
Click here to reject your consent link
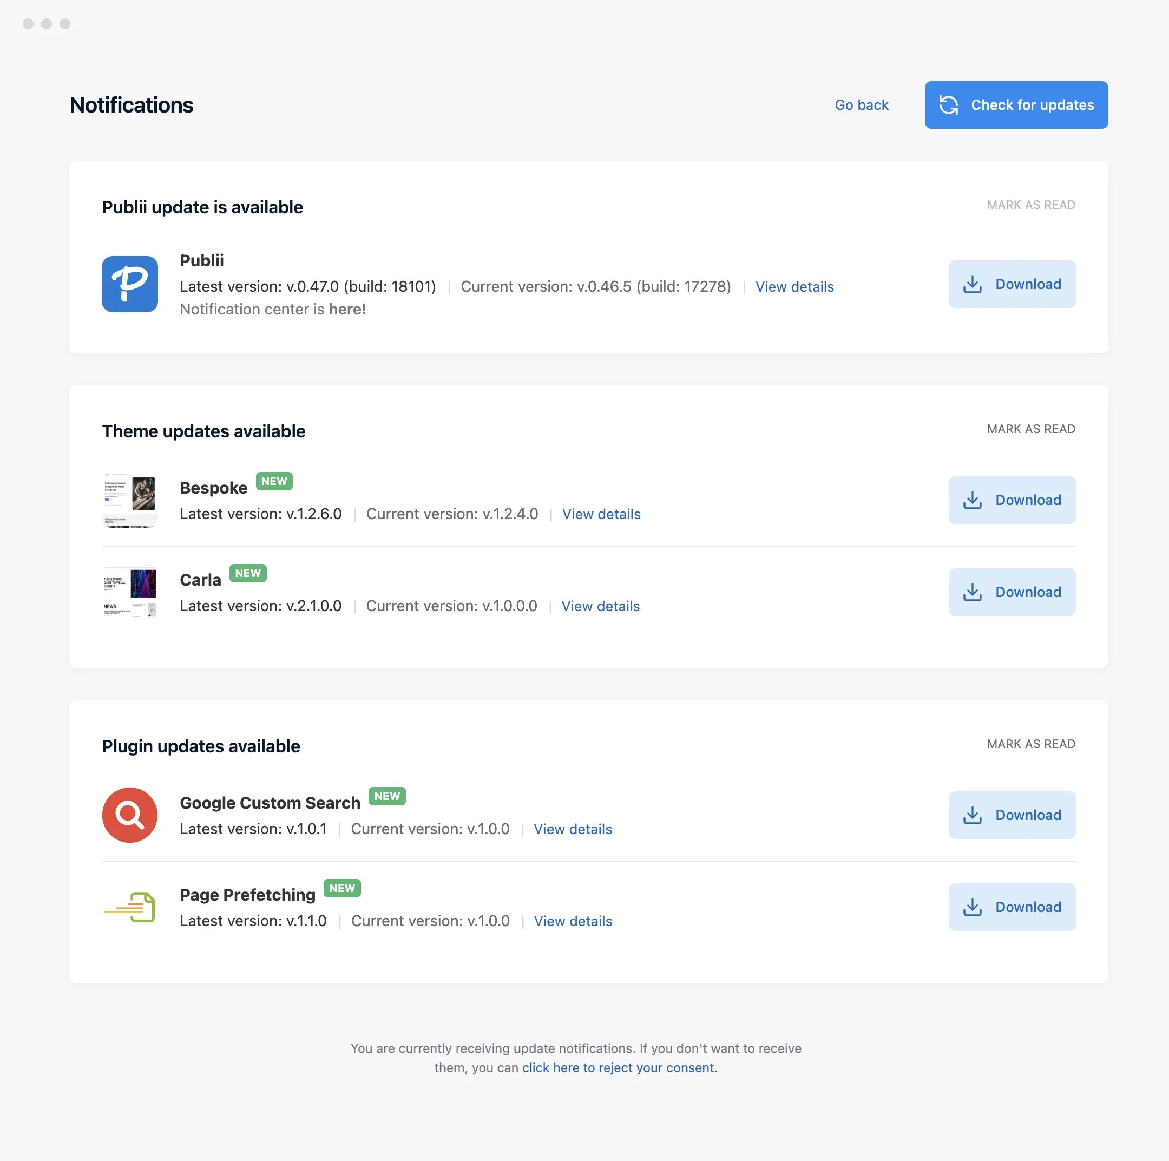pyautogui.click(x=619, y=1067)
